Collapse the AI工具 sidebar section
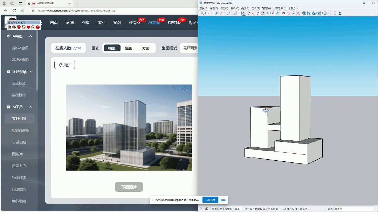 [30, 107]
